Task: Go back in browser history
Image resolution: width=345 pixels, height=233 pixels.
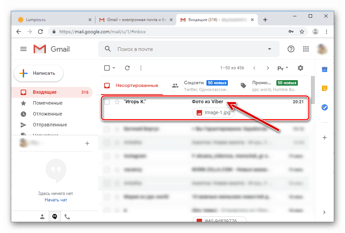Action: 19,32
